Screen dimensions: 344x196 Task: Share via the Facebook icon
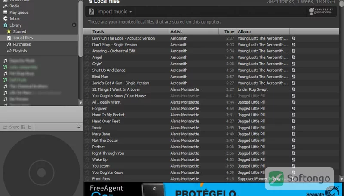coord(23,127)
